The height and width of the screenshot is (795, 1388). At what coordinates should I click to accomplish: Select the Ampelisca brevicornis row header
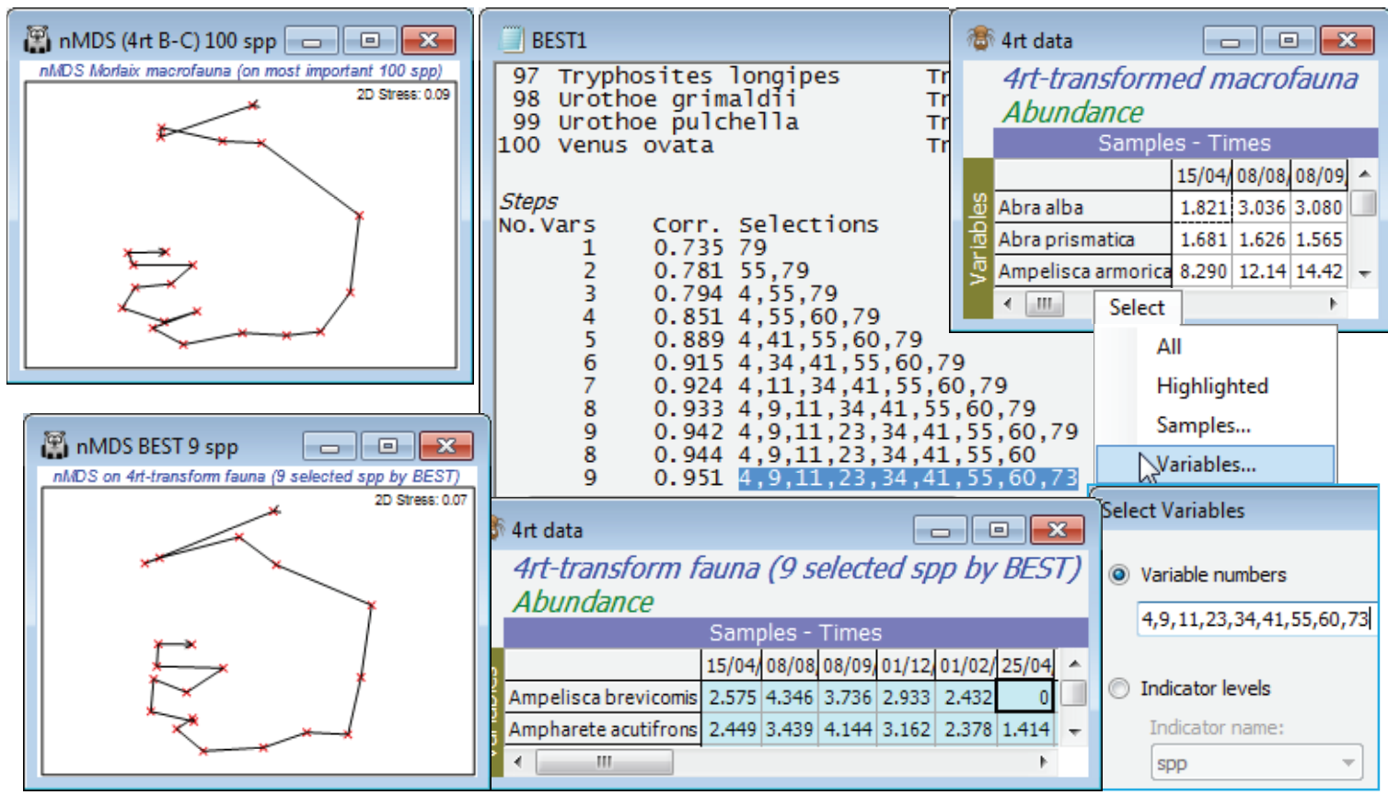pyautogui.click(x=603, y=697)
